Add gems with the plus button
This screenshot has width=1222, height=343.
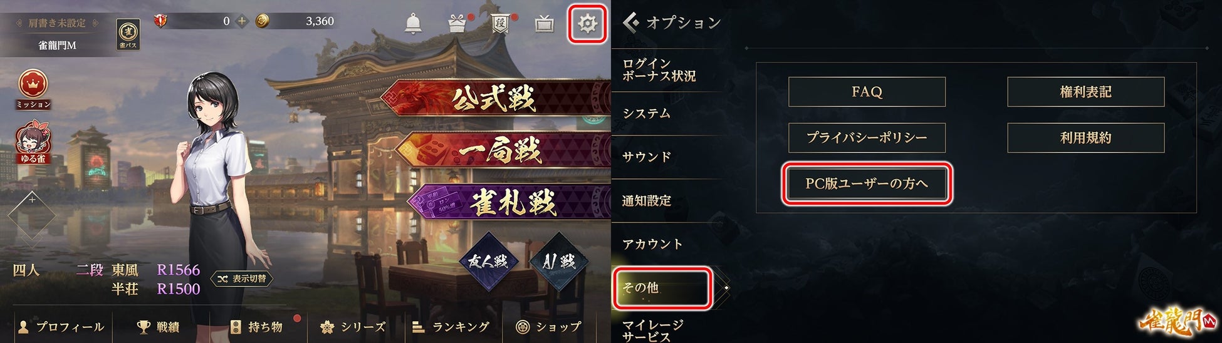242,21
